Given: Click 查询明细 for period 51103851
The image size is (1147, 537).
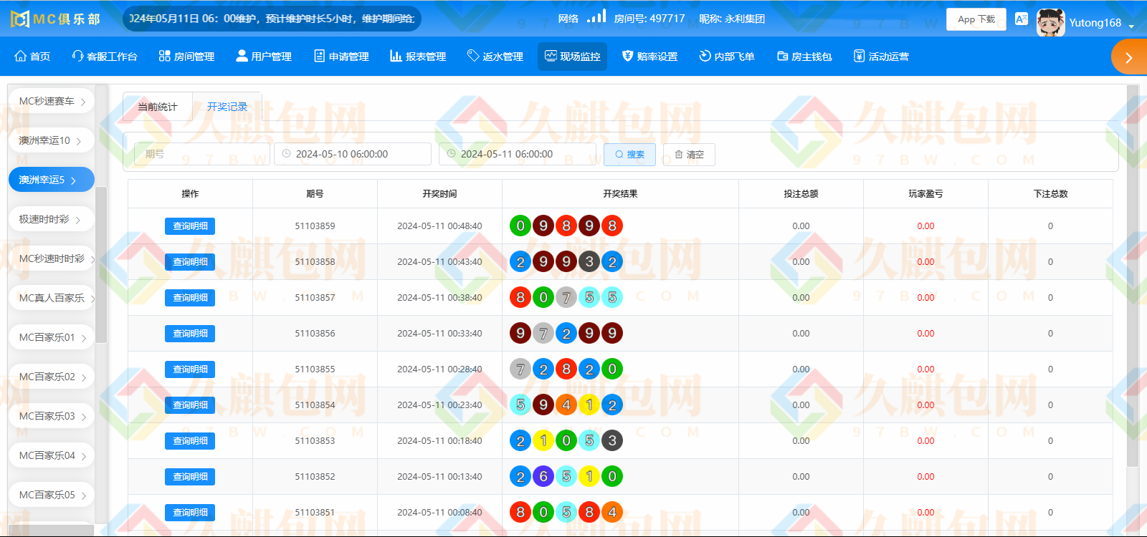Looking at the screenshot, I should pyautogui.click(x=190, y=513).
